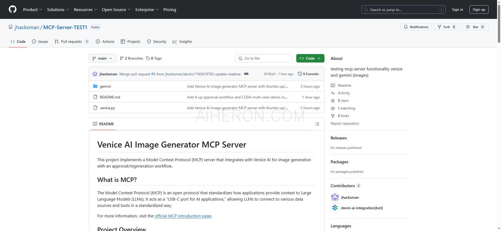Open official MCP introduction page link
Viewport: 501px width, 231px height.
[183, 216]
